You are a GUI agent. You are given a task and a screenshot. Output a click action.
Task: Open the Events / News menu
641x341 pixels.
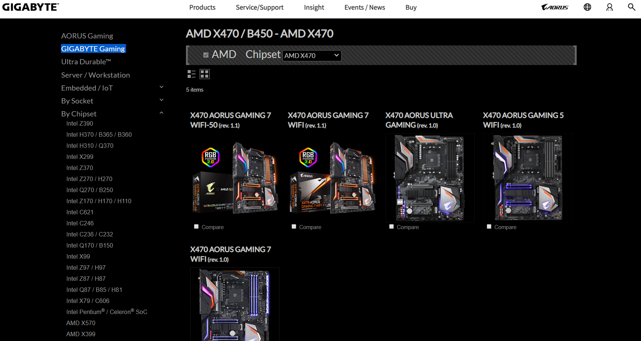click(x=364, y=7)
